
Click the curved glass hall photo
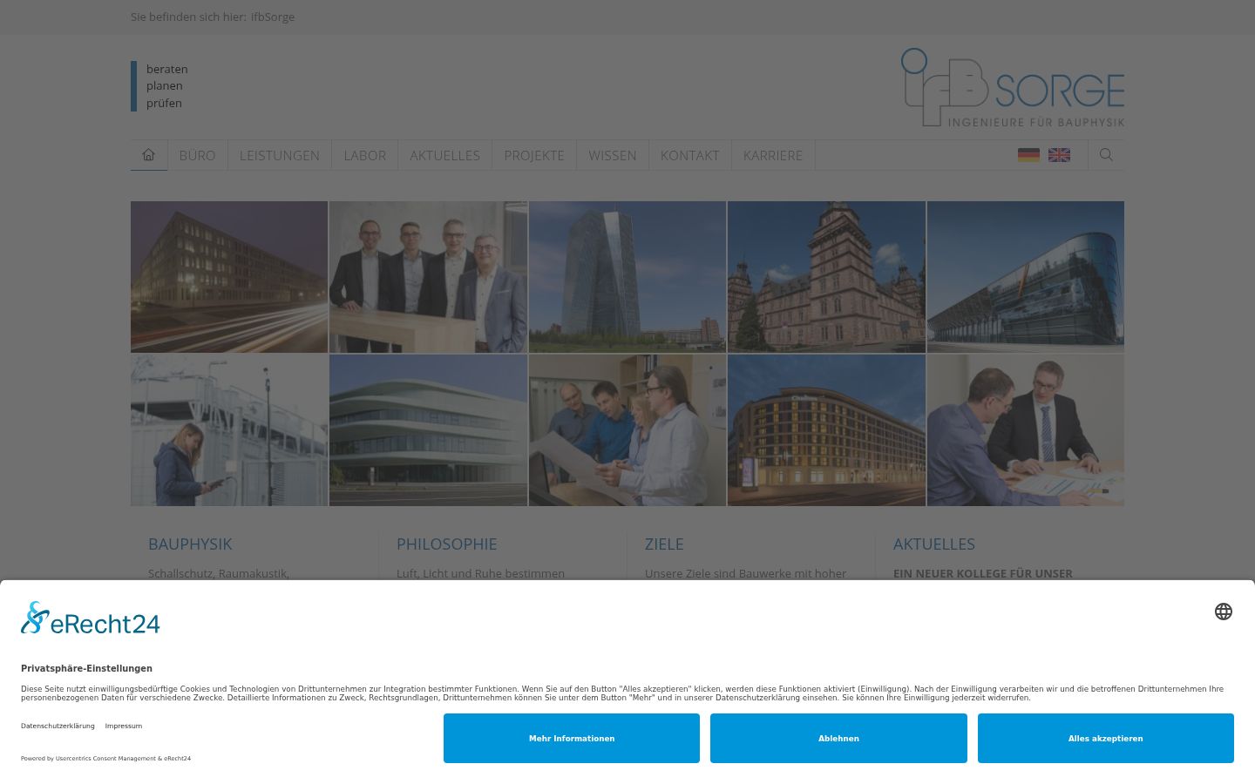point(1026,277)
